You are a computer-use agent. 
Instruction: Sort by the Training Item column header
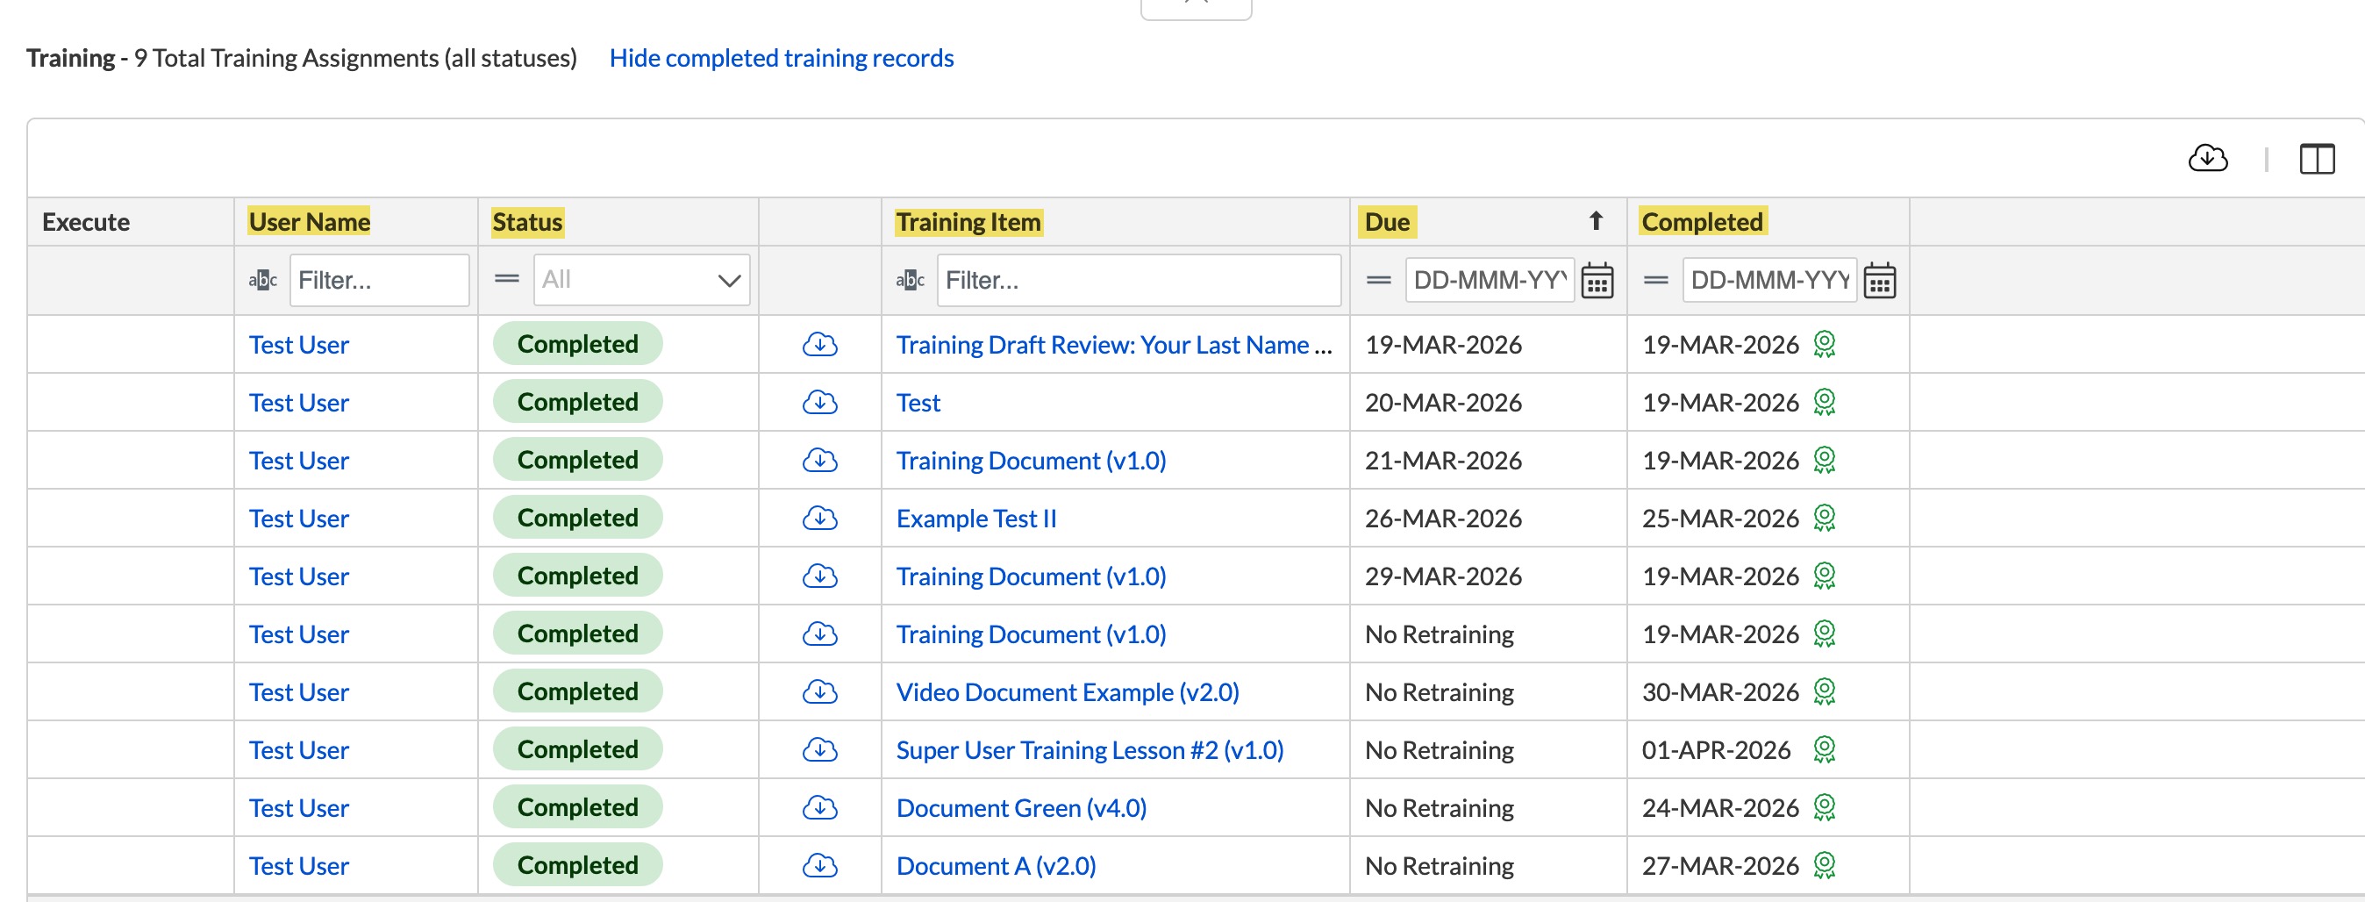[968, 221]
